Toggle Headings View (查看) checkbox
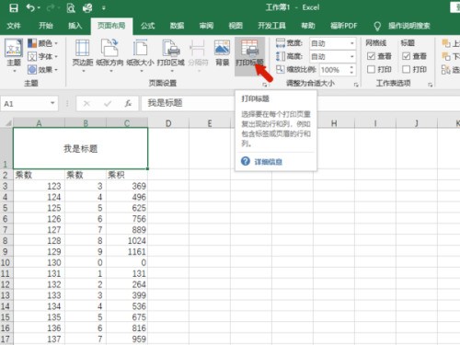 click(x=406, y=56)
